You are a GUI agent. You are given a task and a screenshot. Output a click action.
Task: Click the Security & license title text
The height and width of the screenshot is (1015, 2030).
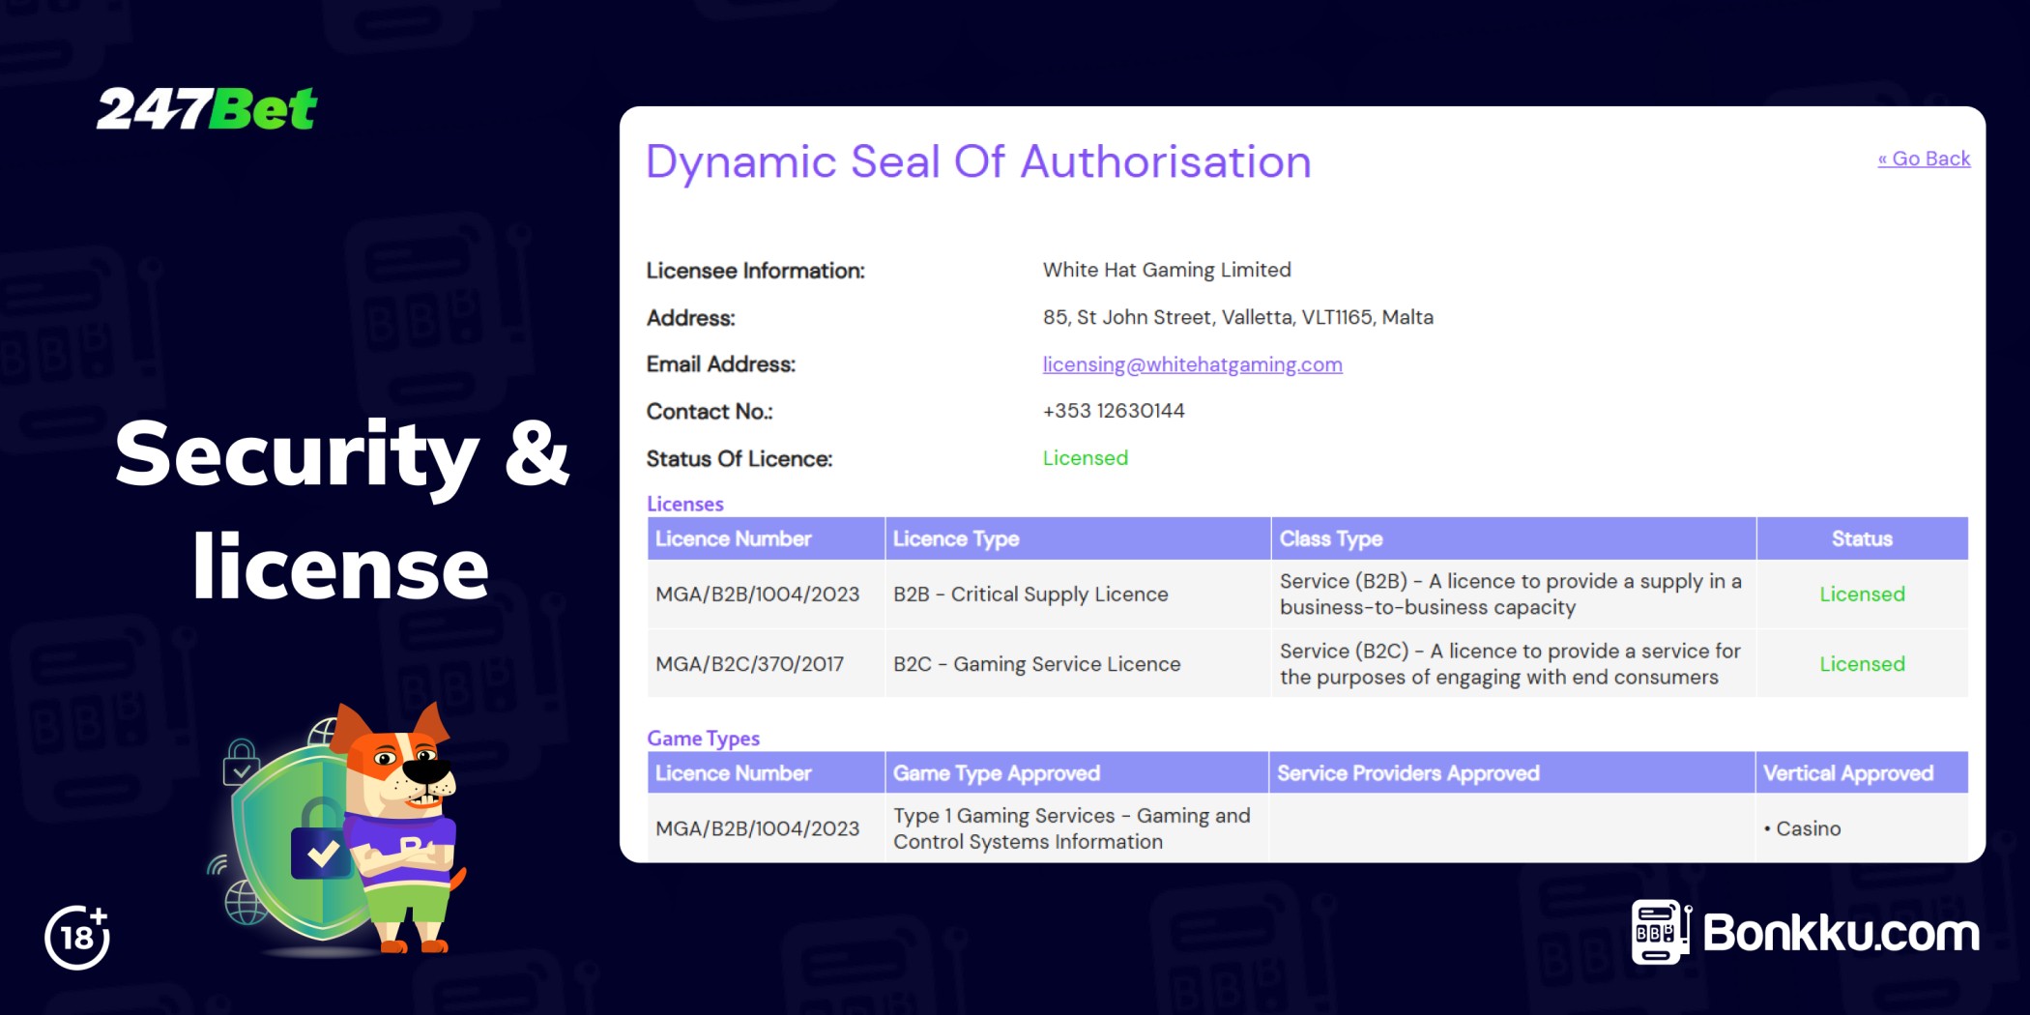click(341, 509)
